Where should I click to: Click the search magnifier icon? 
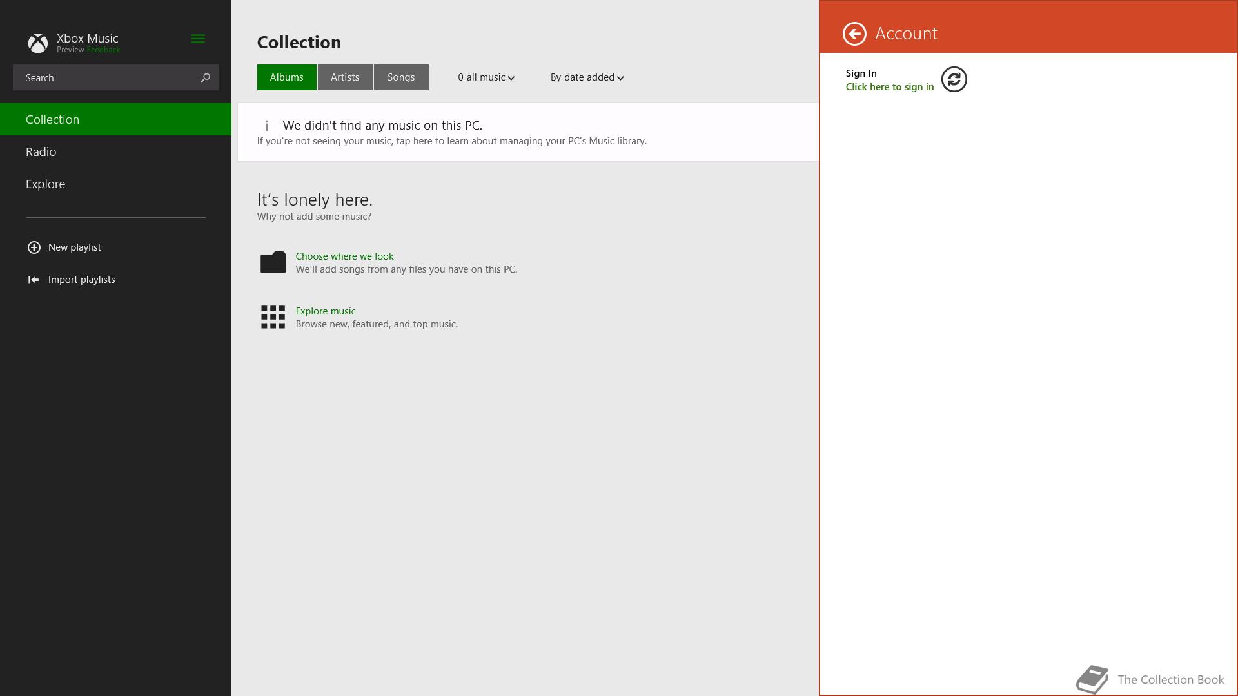(205, 78)
